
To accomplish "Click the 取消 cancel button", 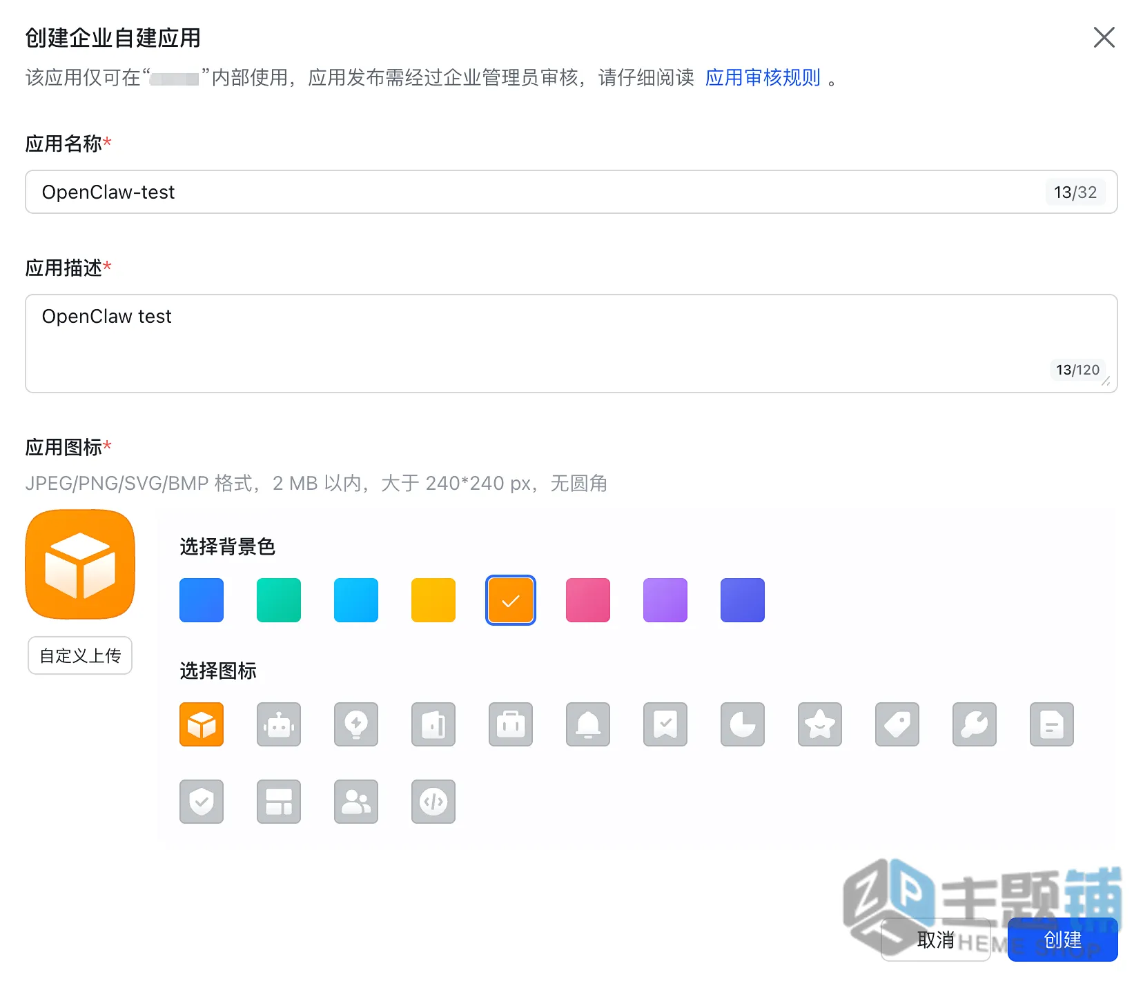I will coord(936,940).
